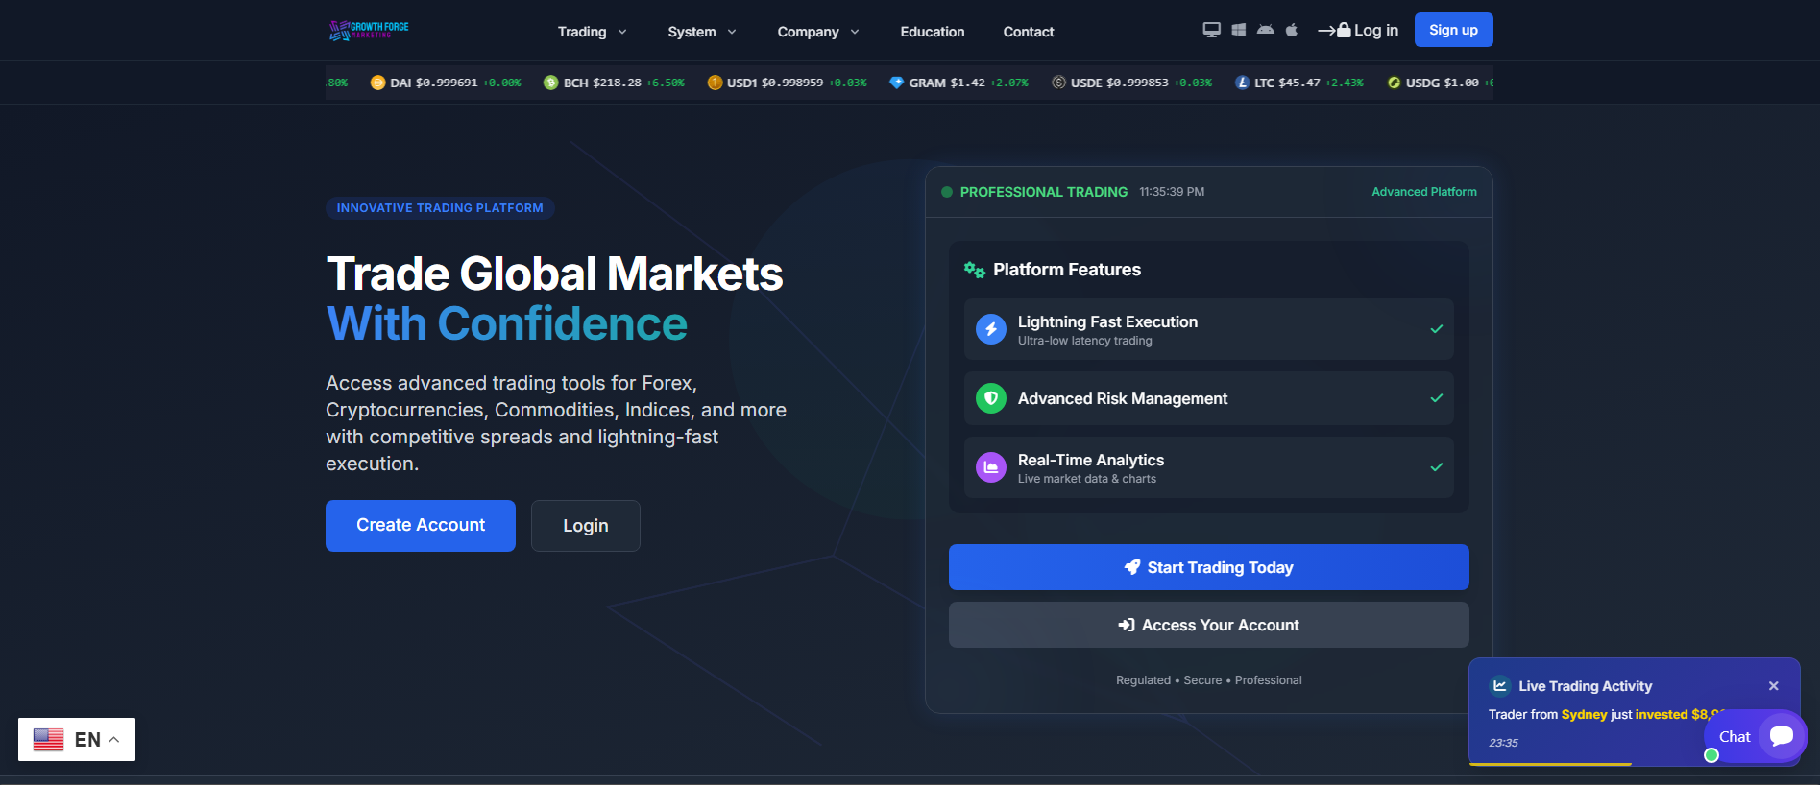Click the With Confidence headline text
Screen dimensions: 1820x785
click(507, 324)
